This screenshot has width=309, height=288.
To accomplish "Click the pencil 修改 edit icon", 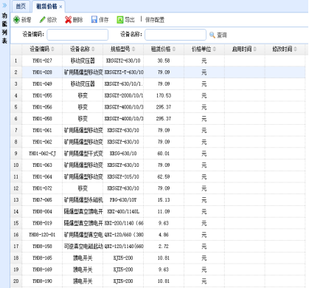I will tap(43, 20).
